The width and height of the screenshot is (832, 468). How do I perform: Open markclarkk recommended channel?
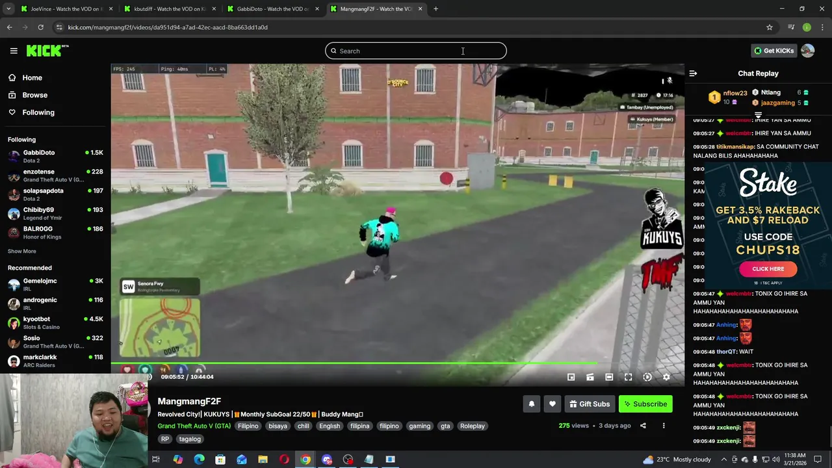pyautogui.click(x=55, y=361)
